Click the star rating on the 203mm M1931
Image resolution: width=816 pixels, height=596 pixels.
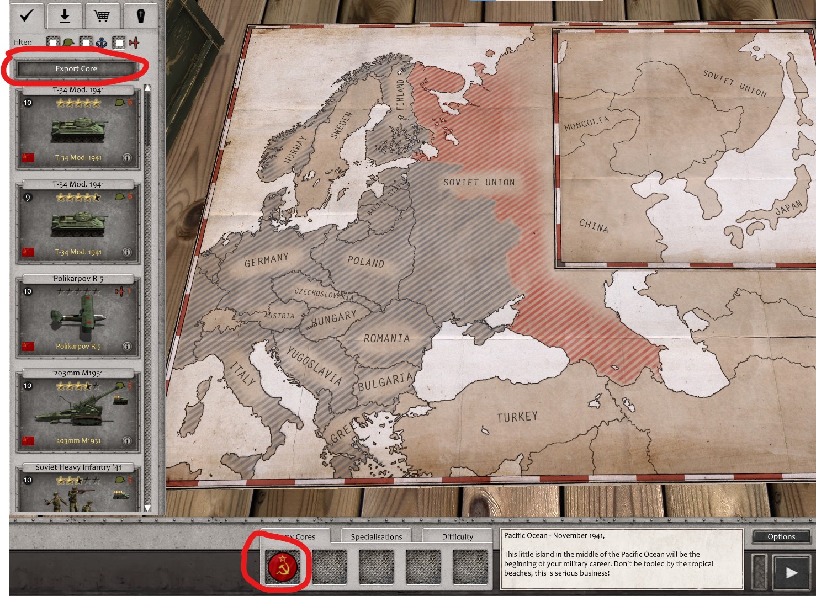[78, 386]
